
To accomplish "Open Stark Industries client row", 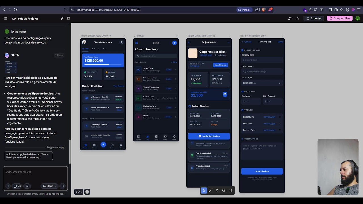I will click(156, 79).
